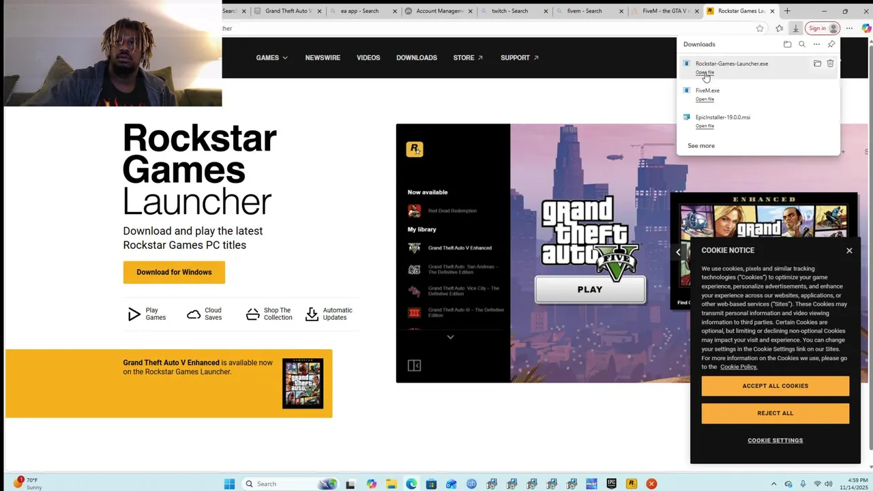
Task: Close the twitch - Search tab
Action: (546, 11)
